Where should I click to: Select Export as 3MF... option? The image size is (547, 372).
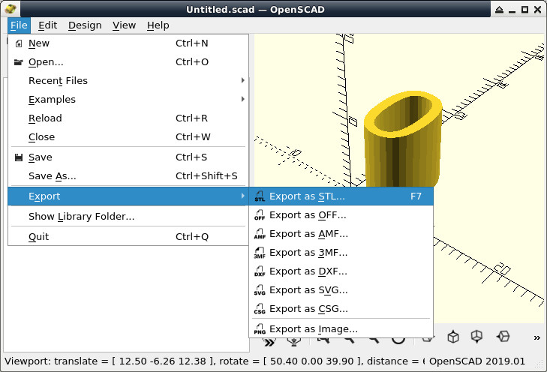(x=341, y=253)
